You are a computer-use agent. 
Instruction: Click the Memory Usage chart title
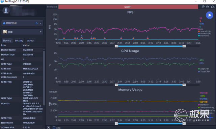point(130,90)
